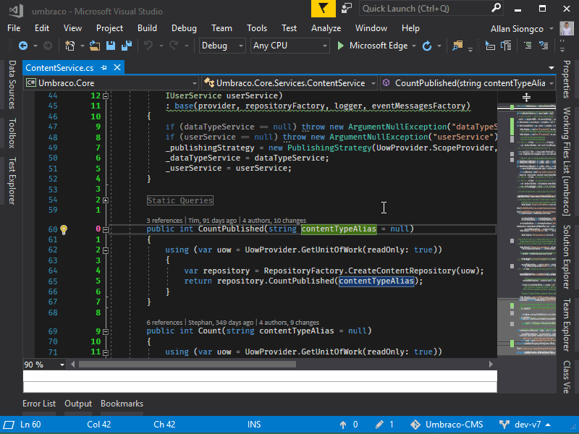This screenshot has width=579, height=434.
Task: Click the dev-v7 branch icon in status bar
Action: pos(504,425)
